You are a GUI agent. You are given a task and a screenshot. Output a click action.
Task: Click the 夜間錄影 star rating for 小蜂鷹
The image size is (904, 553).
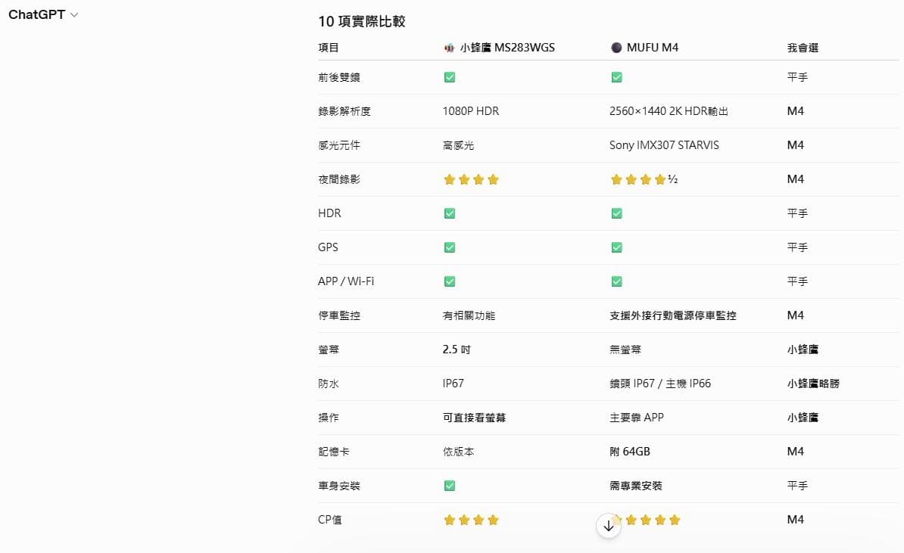point(471,180)
